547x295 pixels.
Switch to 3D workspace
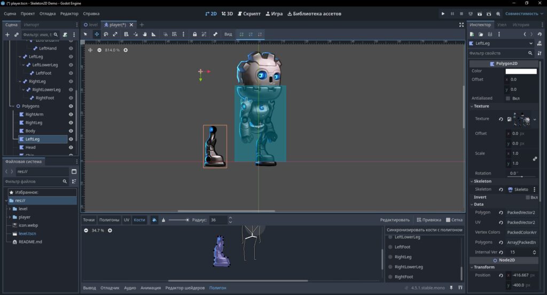click(227, 13)
